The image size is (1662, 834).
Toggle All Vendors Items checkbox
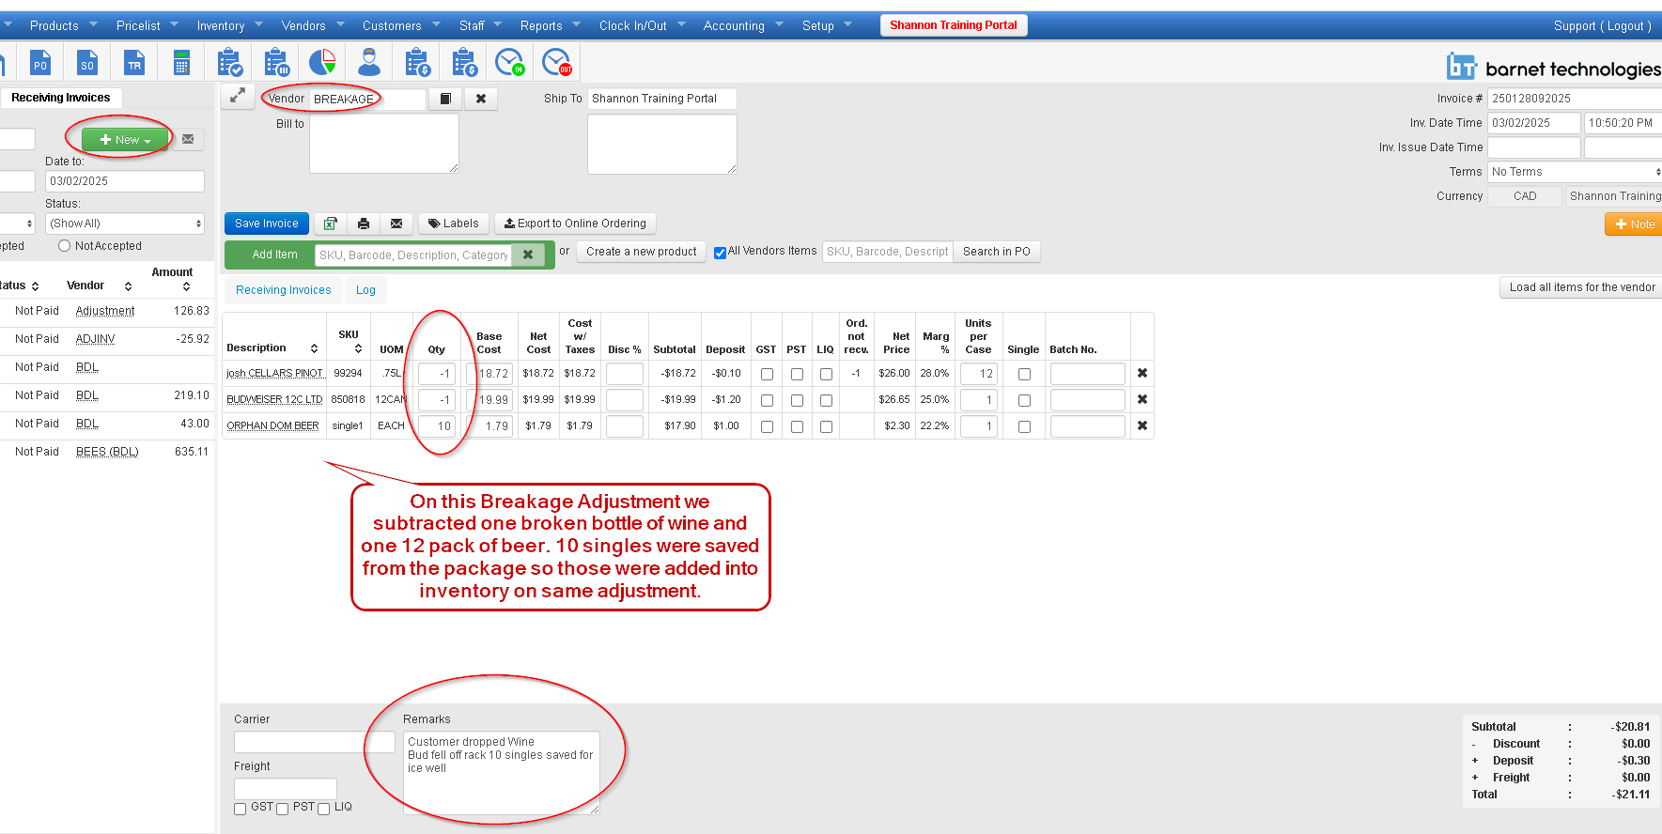click(720, 253)
